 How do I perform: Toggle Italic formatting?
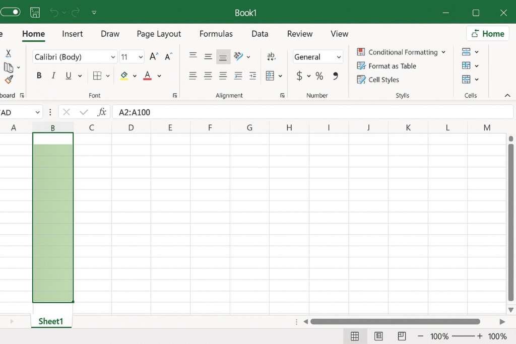53,76
